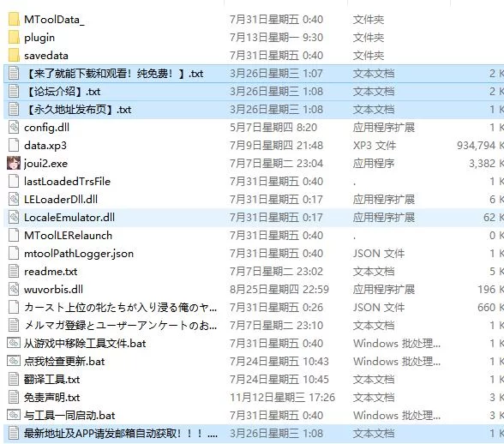Click the LELoaderDll.dll file name
This screenshot has height=444, width=504.
tap(61, 200)
